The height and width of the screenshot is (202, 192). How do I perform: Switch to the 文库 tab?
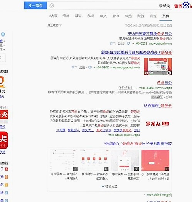click(103, 16)
